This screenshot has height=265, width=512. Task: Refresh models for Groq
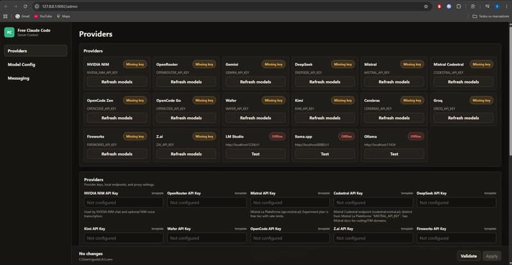point(463,118)
